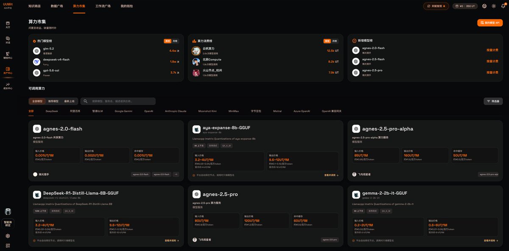The height and width of the screenshot is (251, 509).
Task: Click the 按量计费 label for agnes-2.5-pro
Action: pyautogui.click(x=492, y=73)
